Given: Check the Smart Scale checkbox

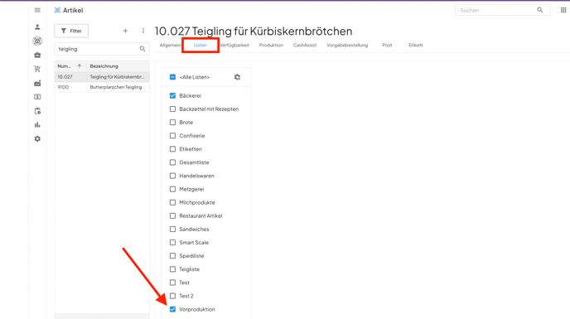Looking at the screenshot, I should pos(172,243).
